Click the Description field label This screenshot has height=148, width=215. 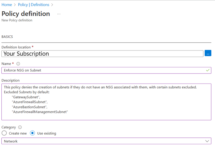coord(11,80)
